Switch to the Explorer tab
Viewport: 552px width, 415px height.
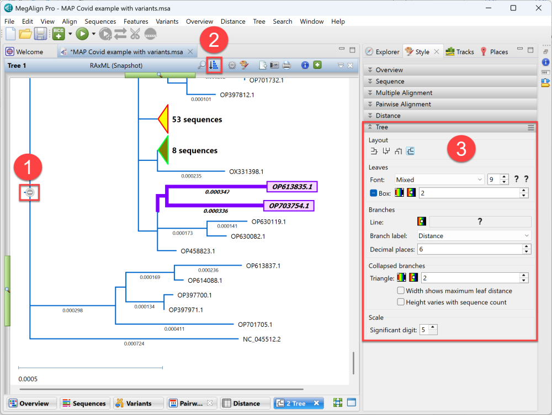point(383,52)
